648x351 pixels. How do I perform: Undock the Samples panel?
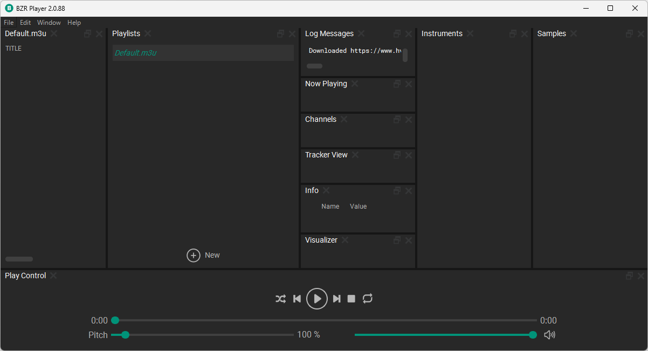coord(629,34)
